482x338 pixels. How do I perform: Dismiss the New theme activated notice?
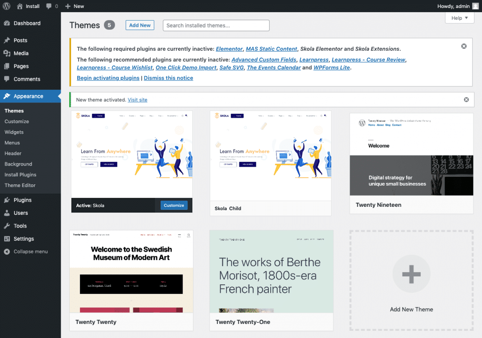466,100
